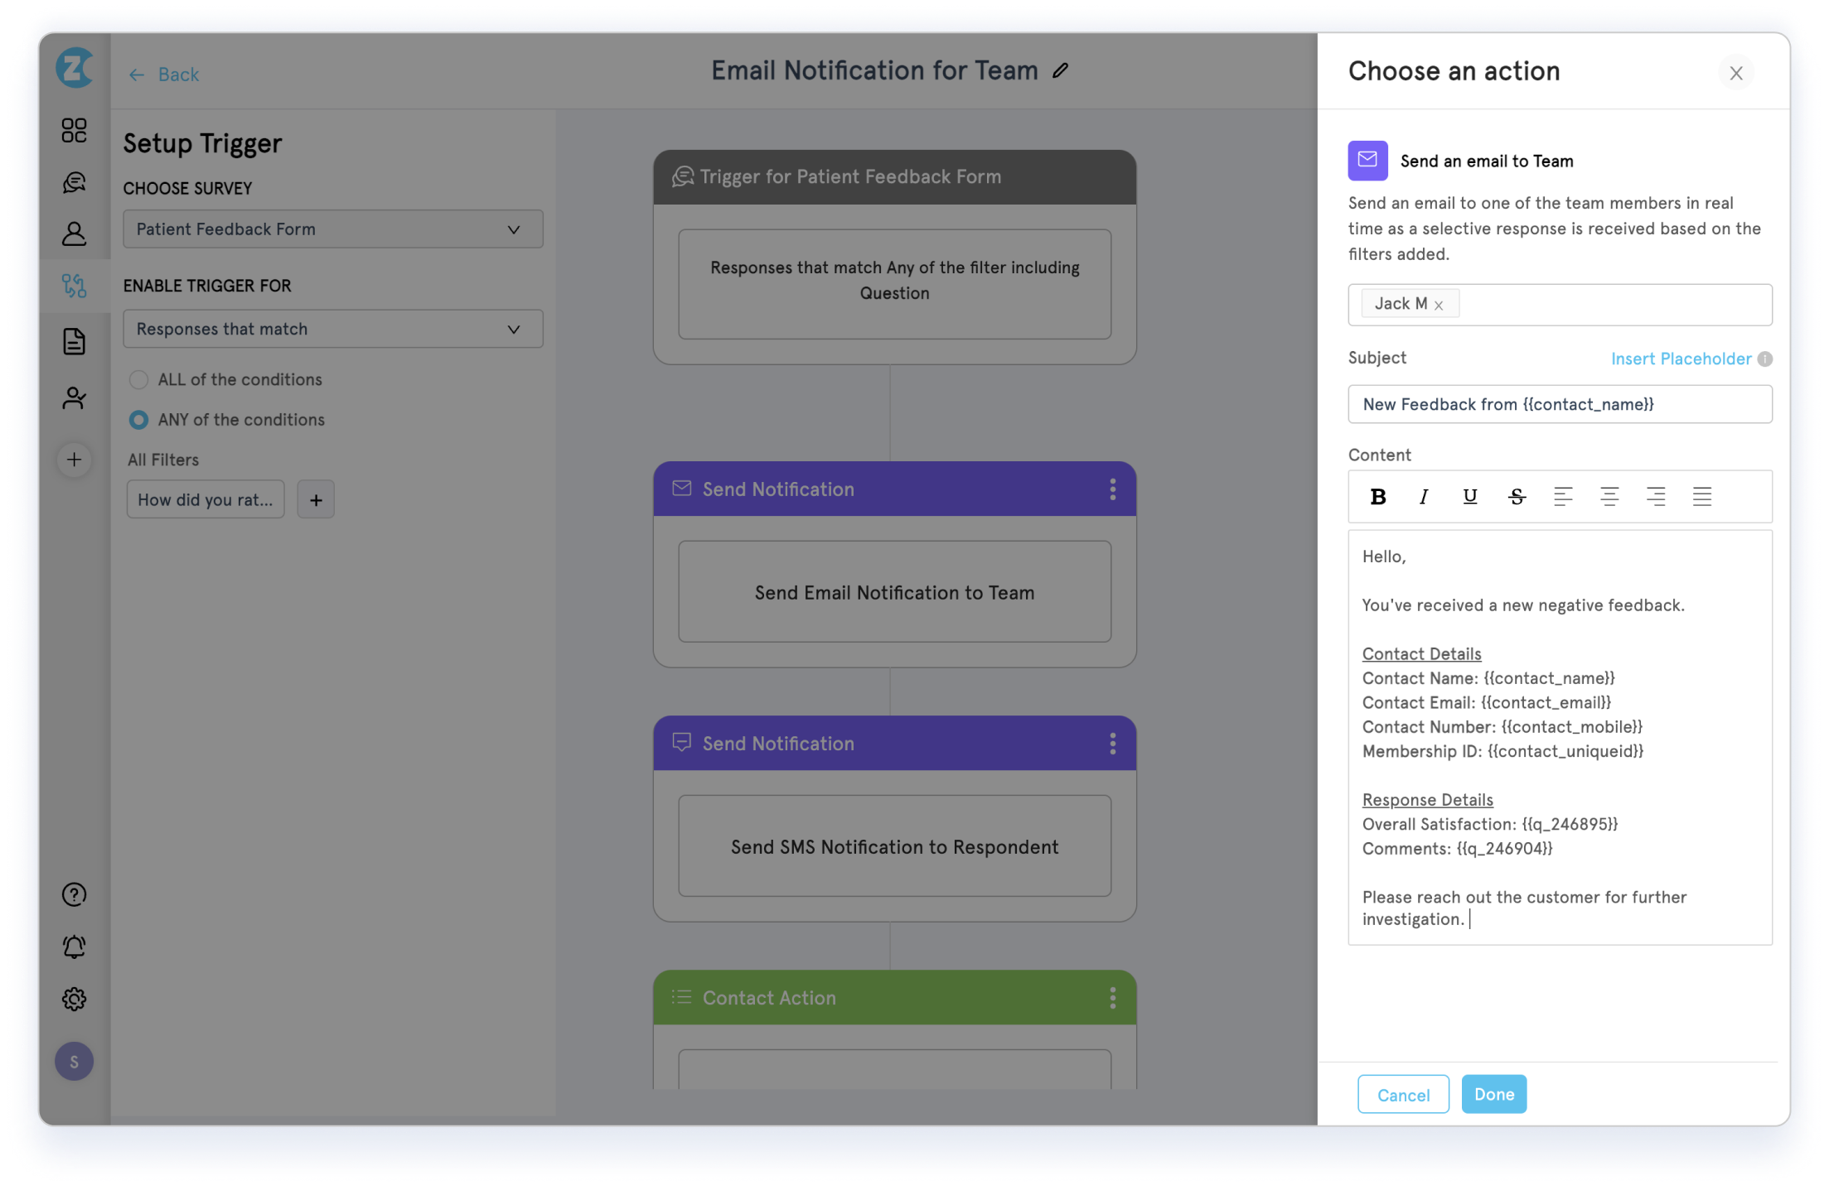Click the team member recipients field
The height and width of the screenshot is (1190, 1829).
click(1560, 305)
